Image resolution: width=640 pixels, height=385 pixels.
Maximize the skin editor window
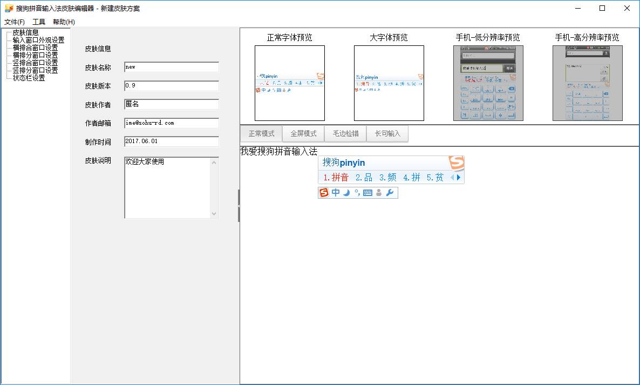(602, 8)
